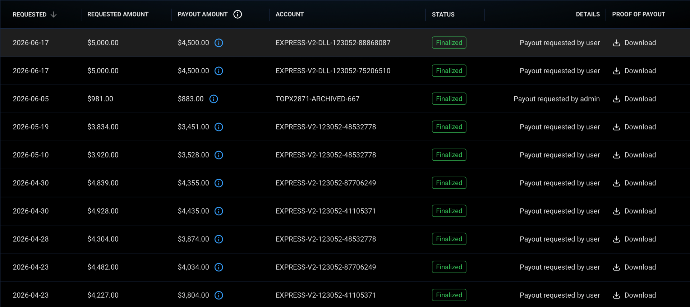Select account TOPX2871-ARCHIVED-667
The height and width of the screenshot is (307, 690).
tap(317, 99)
